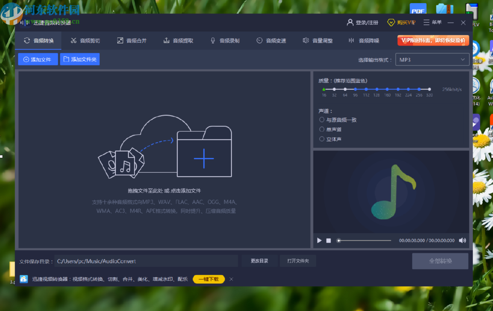Screen dimensions: 493x311
Task: Open the 购买VIP diamond icon
Action: coord(391,23)
